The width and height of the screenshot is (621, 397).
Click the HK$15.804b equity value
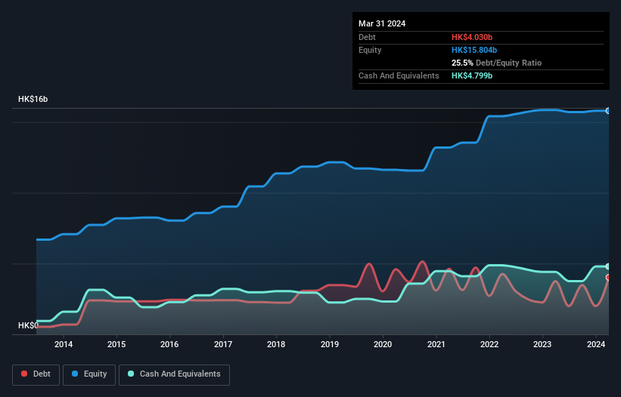[x=474, y=50]
